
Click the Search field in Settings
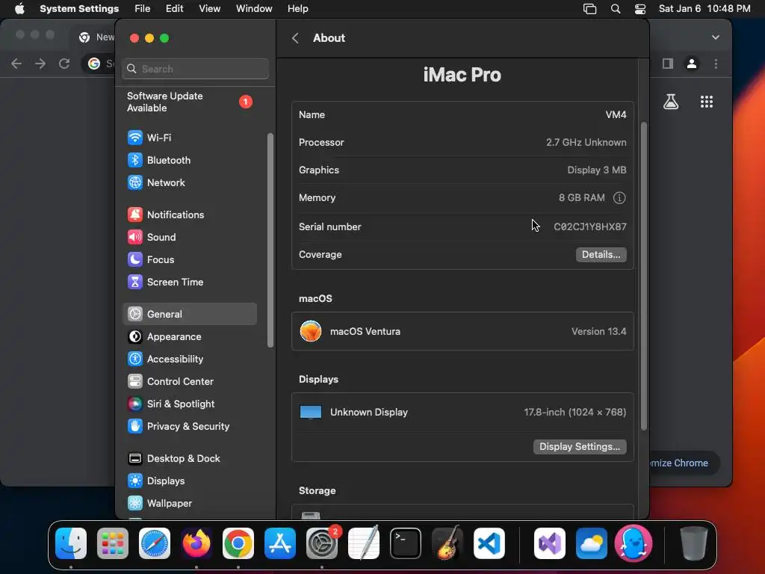point(195,69)
